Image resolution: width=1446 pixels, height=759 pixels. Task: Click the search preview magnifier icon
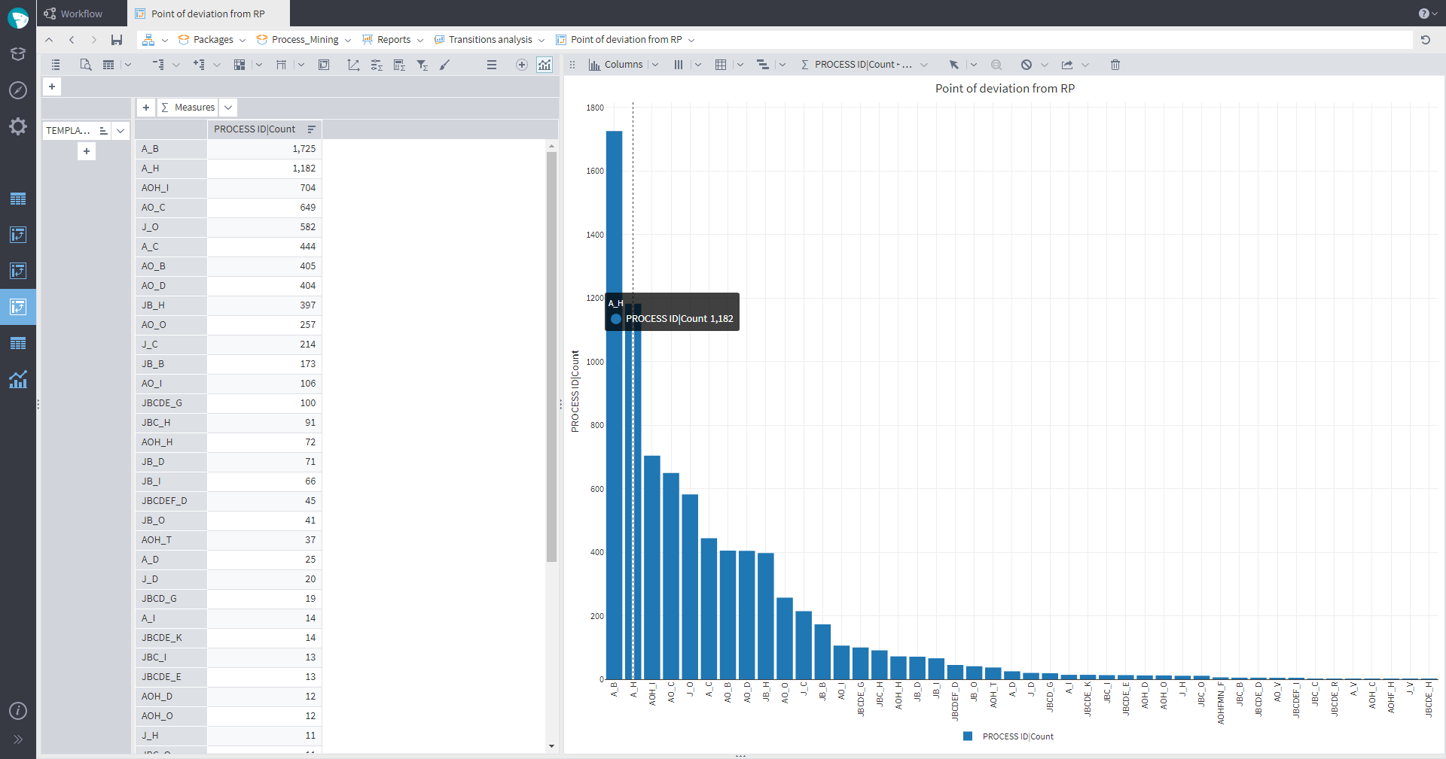(x=86, y=65)
